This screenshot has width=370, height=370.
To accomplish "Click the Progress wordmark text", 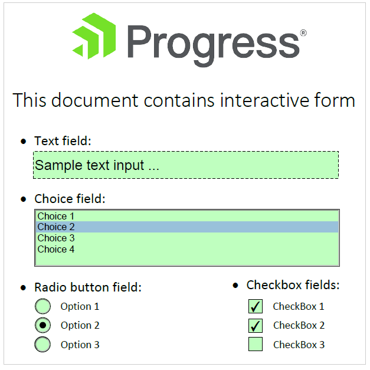I will click(214, 45).
